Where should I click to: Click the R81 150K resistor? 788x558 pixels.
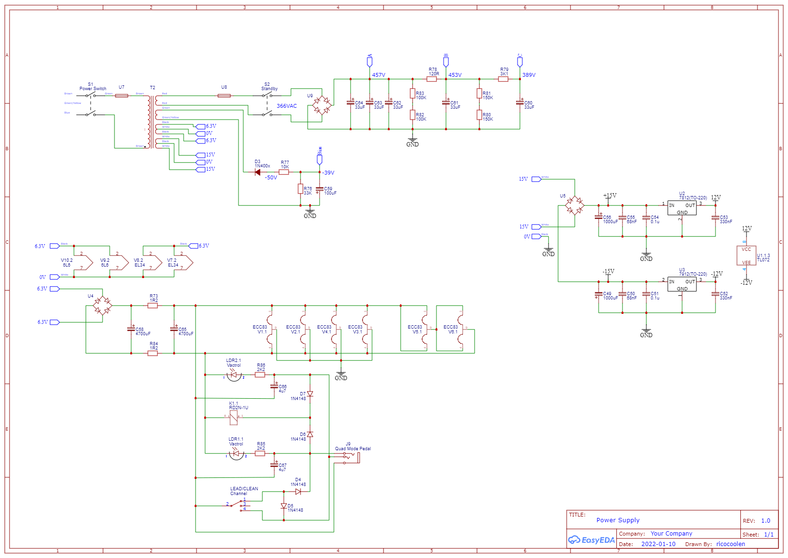(x=479, y=93)
